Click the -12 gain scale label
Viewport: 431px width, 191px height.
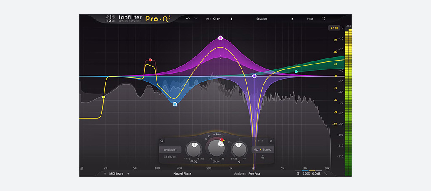point(335,124)
